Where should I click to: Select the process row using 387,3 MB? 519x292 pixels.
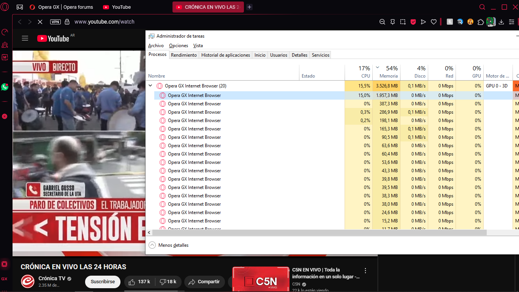click(x=332, y=104)
